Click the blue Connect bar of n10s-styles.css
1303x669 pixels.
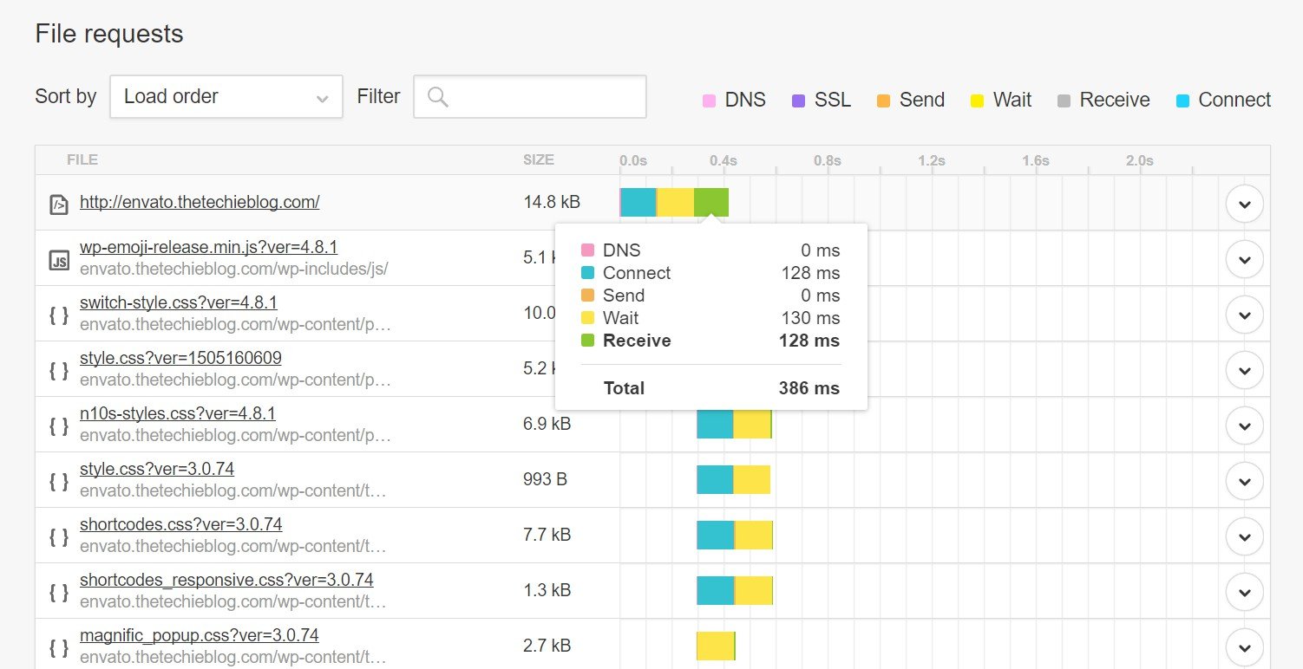pyautogui.click(x=715, y=425)
